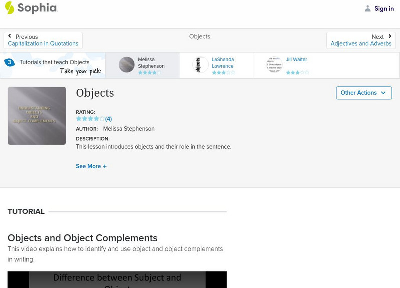Open the Other Actions dropdown
The width and height of the screenshot is (400, 288).
pos(364,93)
